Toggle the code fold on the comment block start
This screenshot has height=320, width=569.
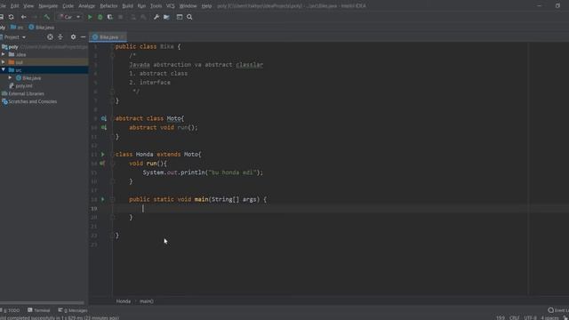(113, 55)
